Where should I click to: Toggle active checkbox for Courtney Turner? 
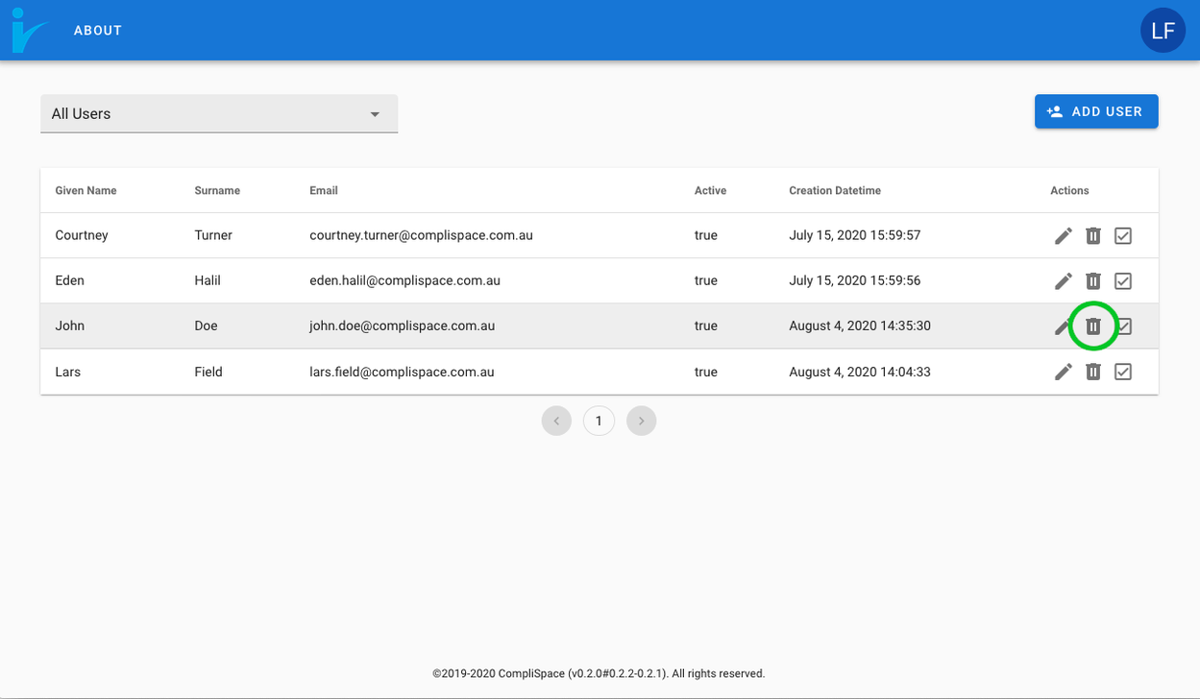tap(1123, 235)
